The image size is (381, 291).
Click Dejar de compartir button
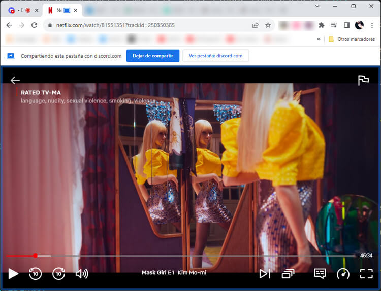pos(153,56)
